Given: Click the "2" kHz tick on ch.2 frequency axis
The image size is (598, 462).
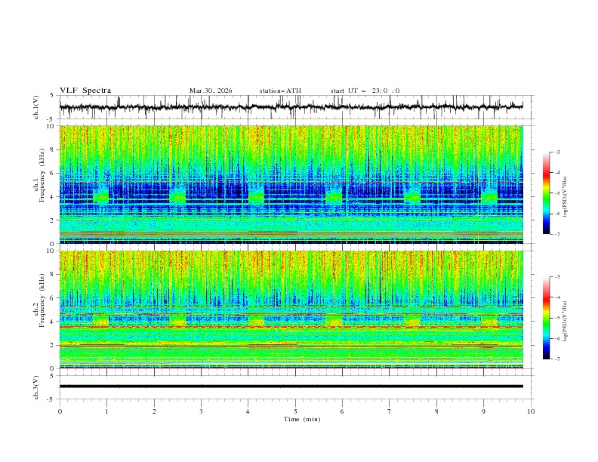Looking at the screenshot, I should 54,345.
